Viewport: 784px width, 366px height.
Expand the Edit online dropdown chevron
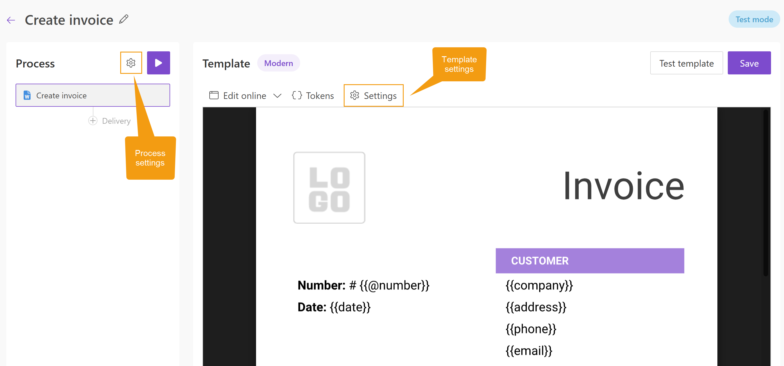(277, 96)
